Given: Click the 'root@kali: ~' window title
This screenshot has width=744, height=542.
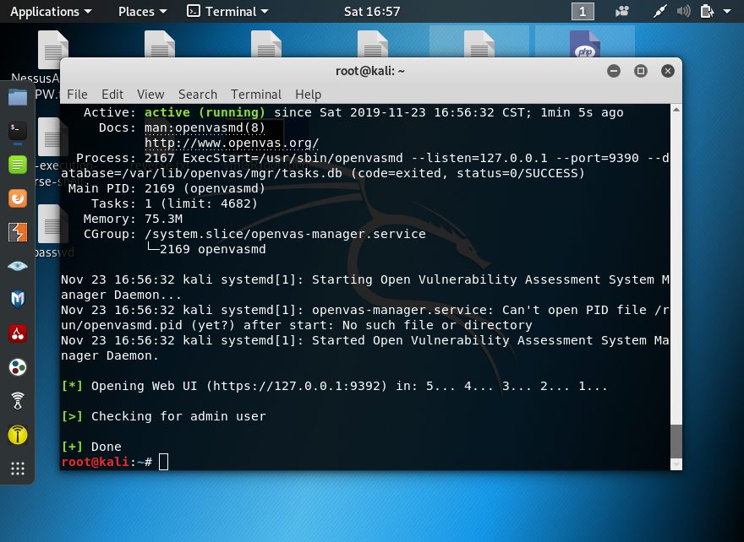Looking at the screenshot, I should tap(370, 71).
